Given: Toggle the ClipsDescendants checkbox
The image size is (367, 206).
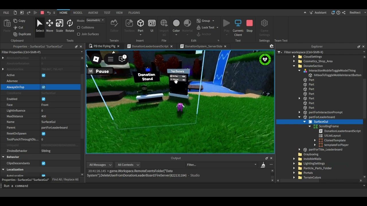Looking at the screenshot, I should (x=44, y=163).
